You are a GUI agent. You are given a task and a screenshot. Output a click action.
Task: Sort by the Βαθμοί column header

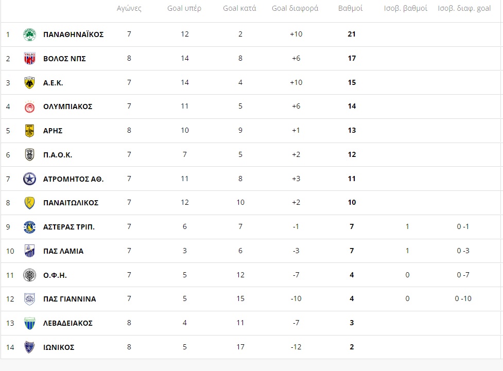[x=350, y=8]
